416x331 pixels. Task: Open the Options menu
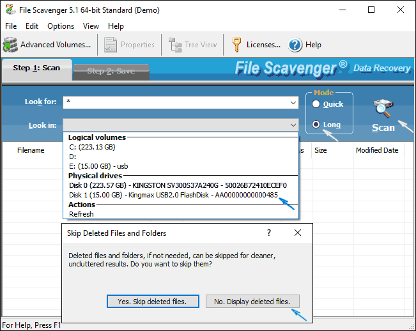[x=61, y=26]
